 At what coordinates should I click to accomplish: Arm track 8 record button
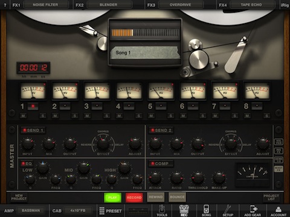257,106
